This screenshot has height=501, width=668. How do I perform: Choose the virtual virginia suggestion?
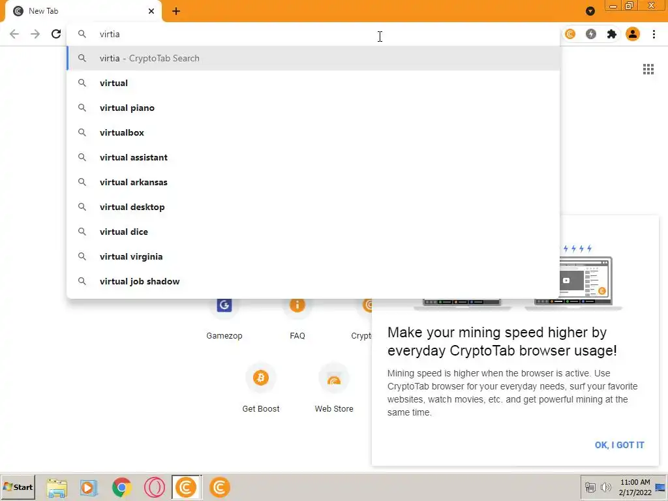(x=313, y=256)
